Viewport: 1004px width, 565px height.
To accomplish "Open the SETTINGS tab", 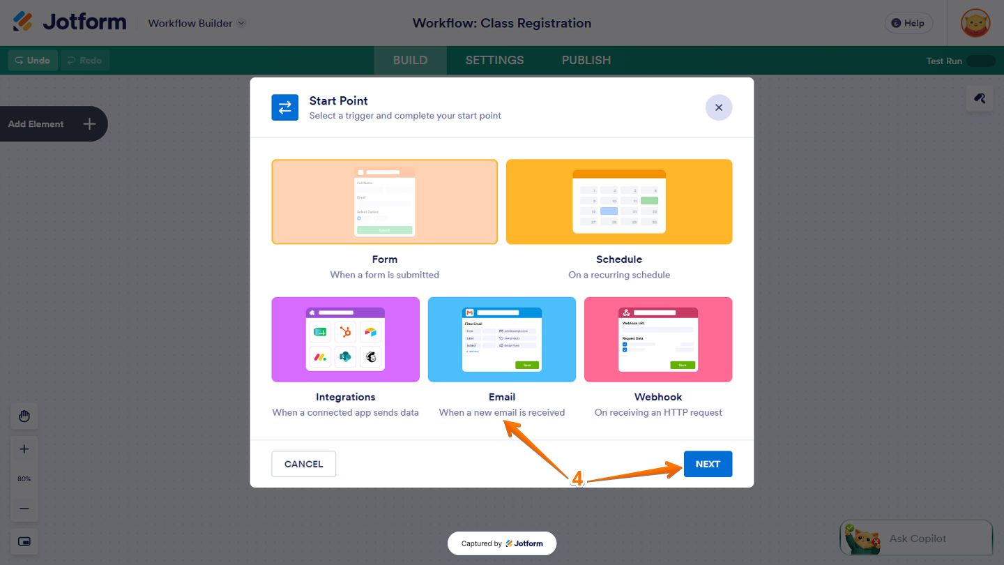I will click(x=494, y=60).
